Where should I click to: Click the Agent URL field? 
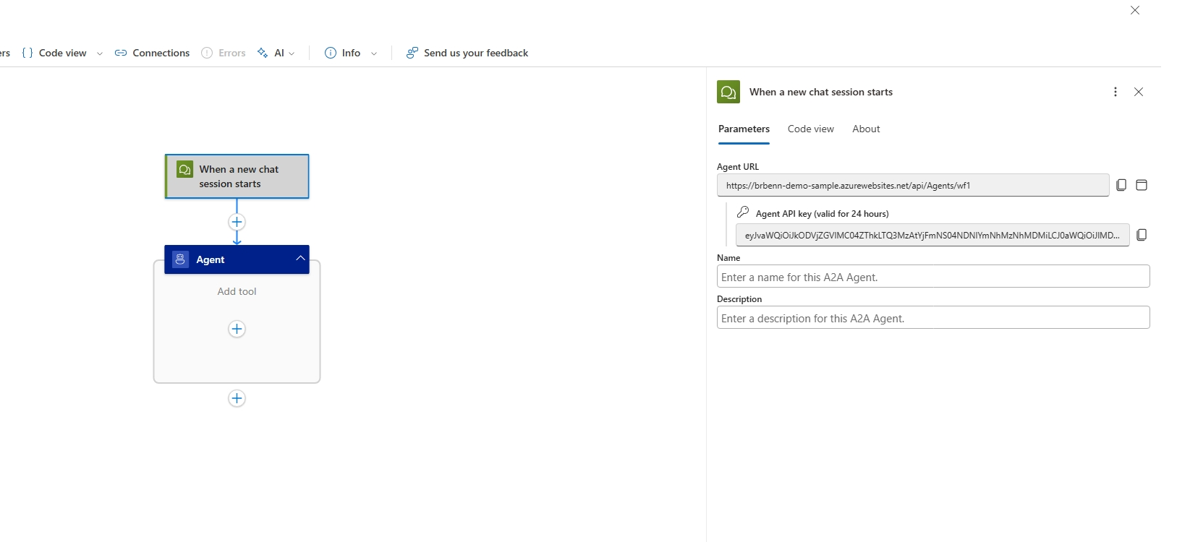tap(913, 185)
